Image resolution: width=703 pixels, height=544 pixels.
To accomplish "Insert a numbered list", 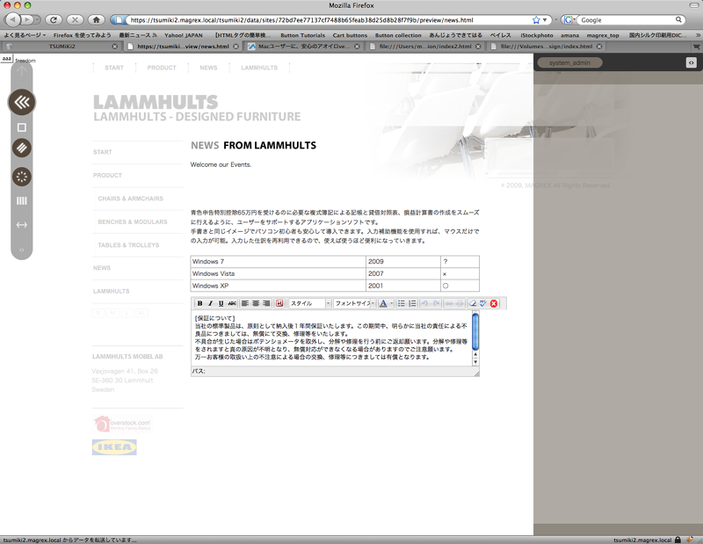I will [412, 303].
